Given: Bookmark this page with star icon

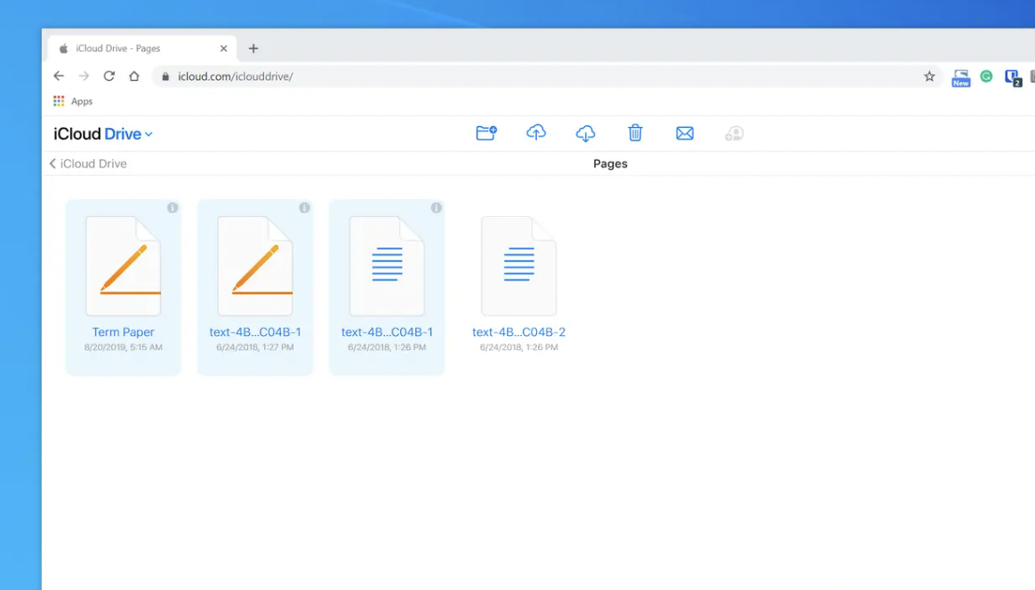Looking at the screenshot, I should 929,76.
